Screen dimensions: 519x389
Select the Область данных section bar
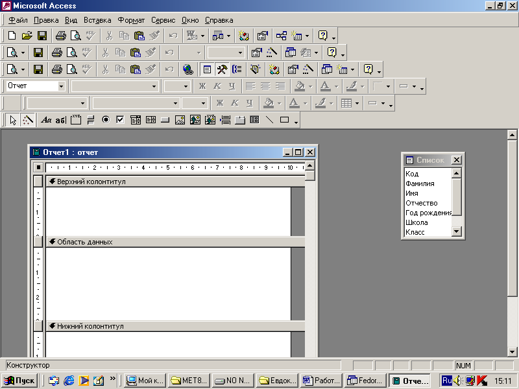click(x=175, y=242)
